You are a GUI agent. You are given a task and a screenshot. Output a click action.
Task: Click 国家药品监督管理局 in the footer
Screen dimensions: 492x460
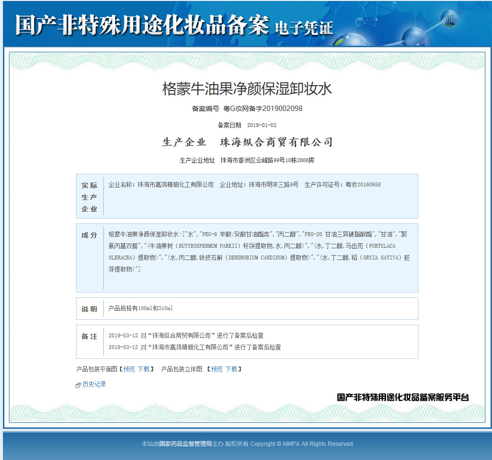[185, 444]
